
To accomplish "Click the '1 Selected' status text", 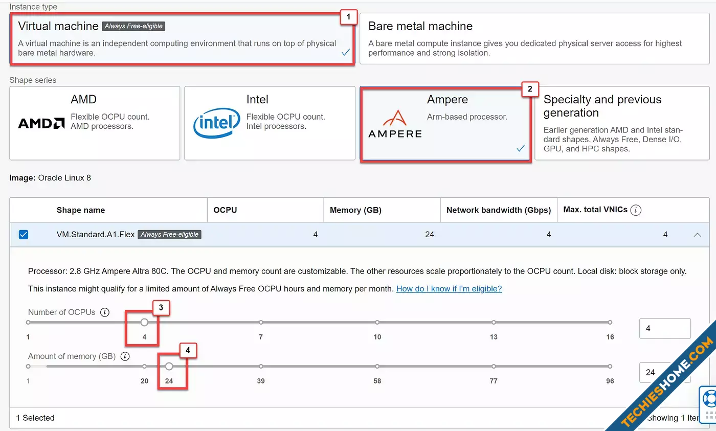I will [x=35, y=418].
